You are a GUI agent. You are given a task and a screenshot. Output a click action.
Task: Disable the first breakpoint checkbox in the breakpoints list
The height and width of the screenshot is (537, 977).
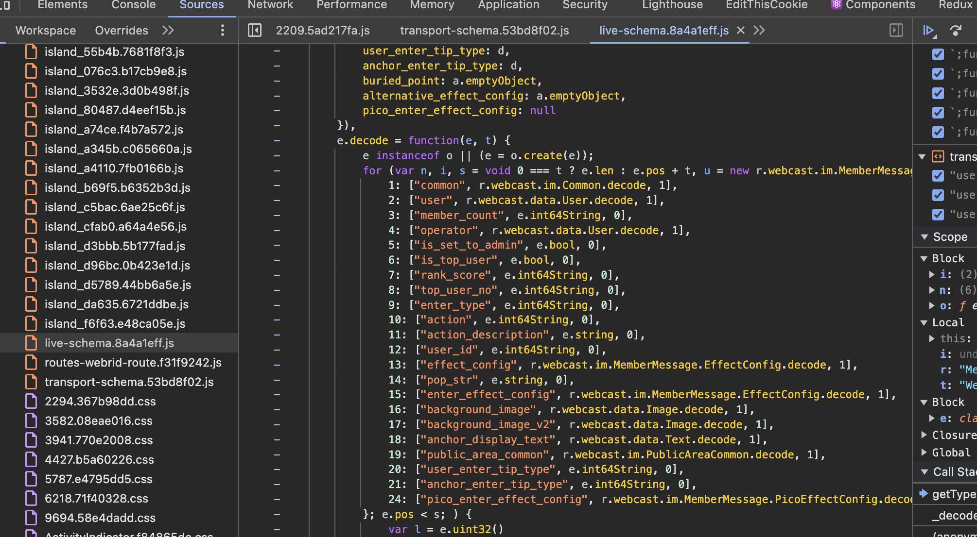(x=938, y=54)
